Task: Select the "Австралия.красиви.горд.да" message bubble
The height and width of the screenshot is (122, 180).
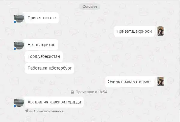Action: pos(54,102)
